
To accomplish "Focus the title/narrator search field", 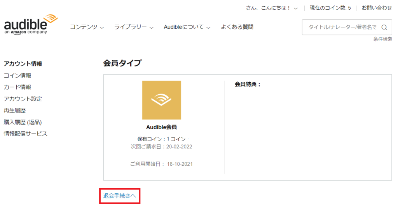I will (x=341, y=27).
